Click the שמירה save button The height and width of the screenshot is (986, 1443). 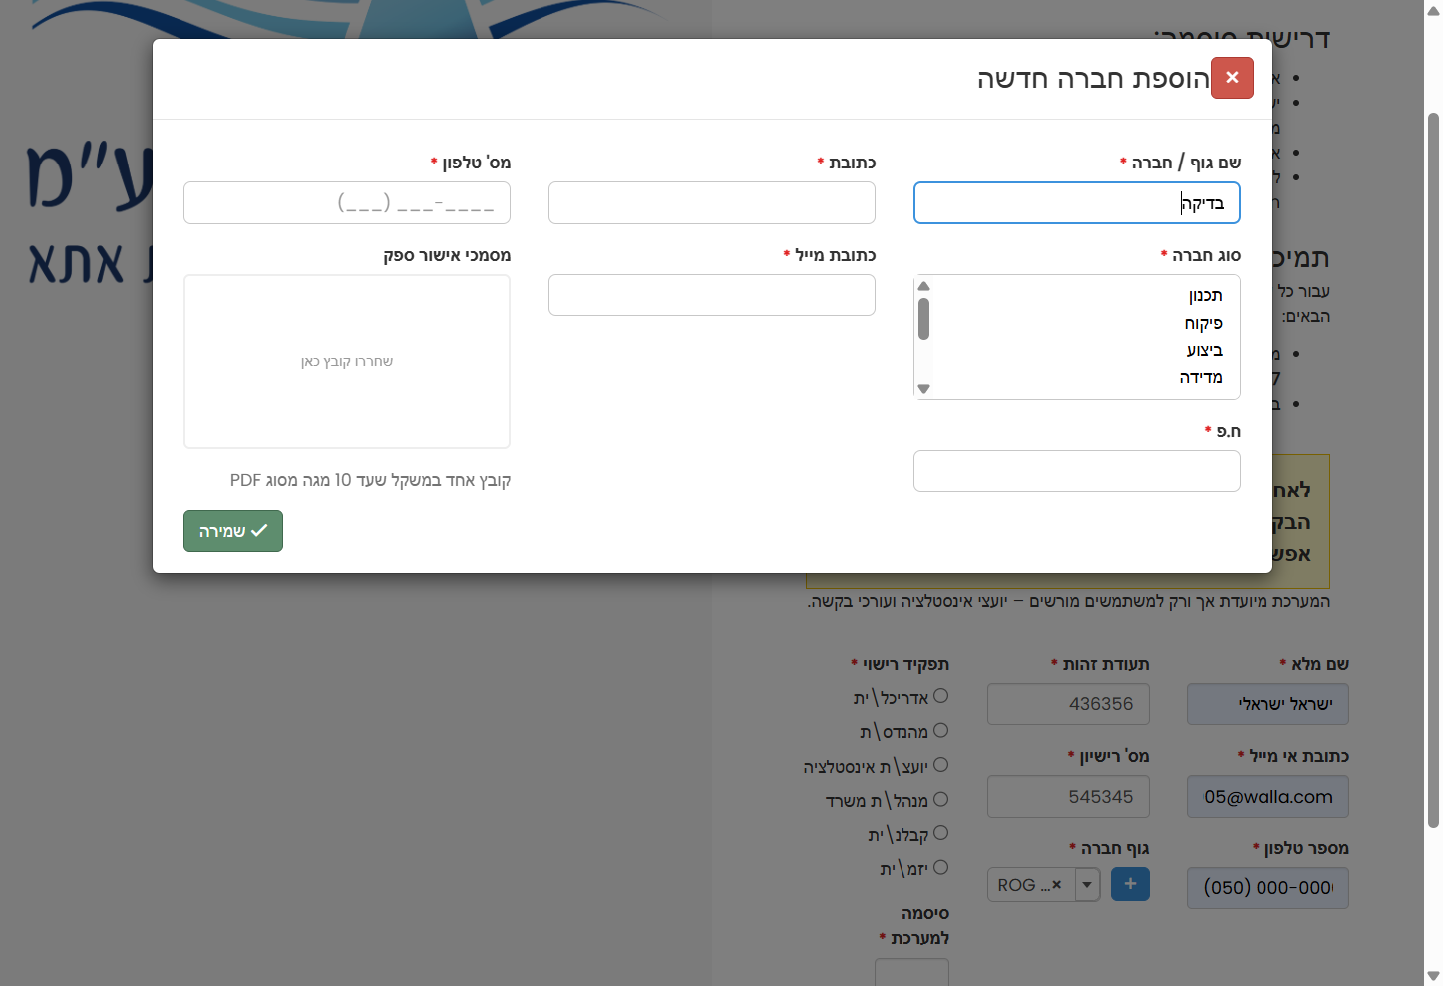233,531
